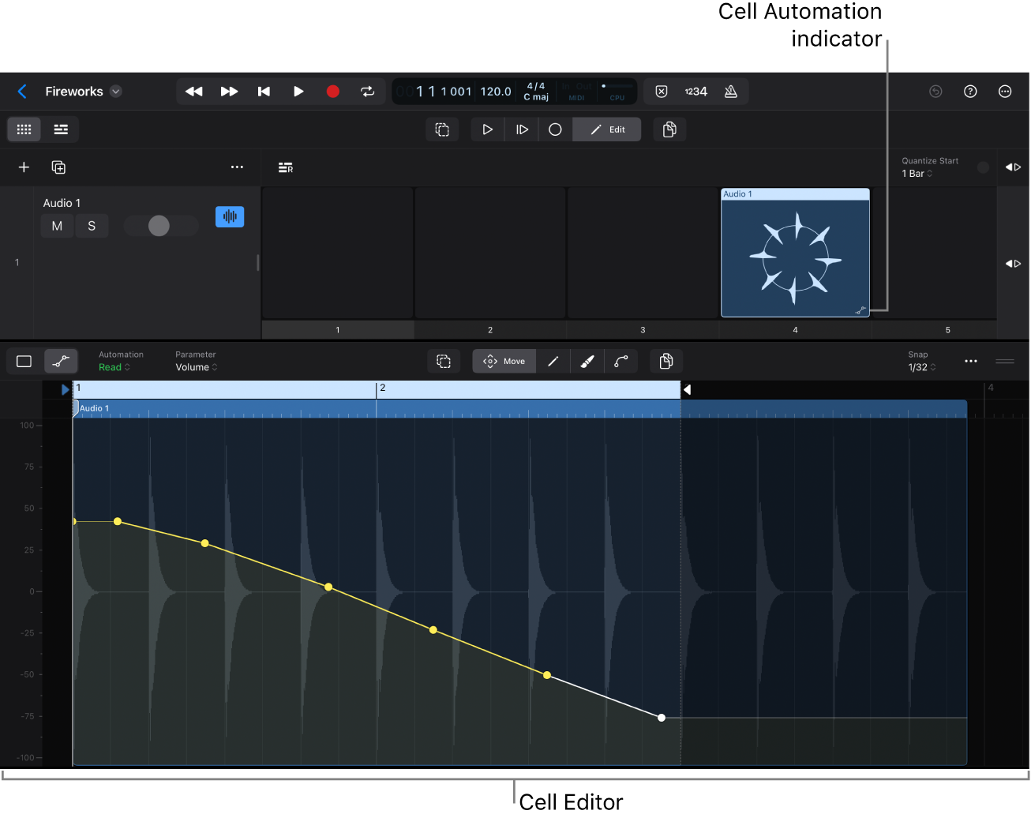Screen dimensions: 1031x818
Task: Start recording with the record button
Action: [x=332, y=91]
